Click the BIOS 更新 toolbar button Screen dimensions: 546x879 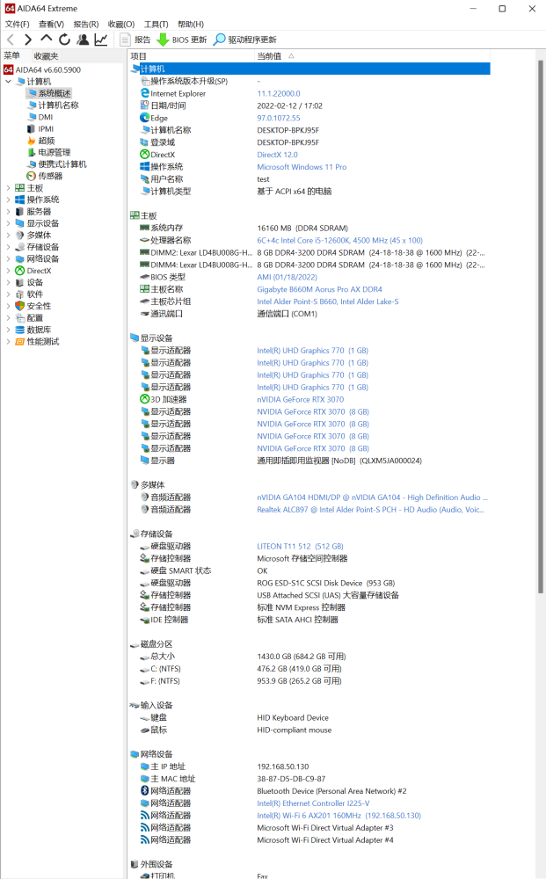pyautogui.click(x=182, y=40)
